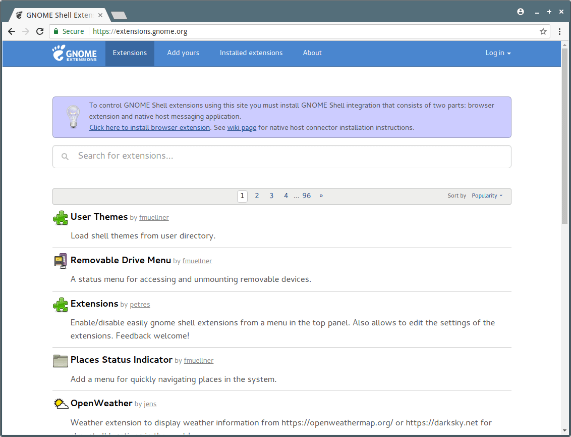Go to page 4 of results
Image resolution: width=571 pixels, height=437 pixels.
[286, 196]
